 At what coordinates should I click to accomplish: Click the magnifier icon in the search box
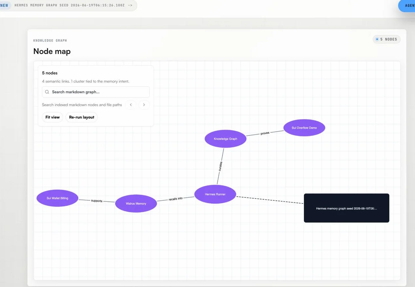(x=47, y=92)
